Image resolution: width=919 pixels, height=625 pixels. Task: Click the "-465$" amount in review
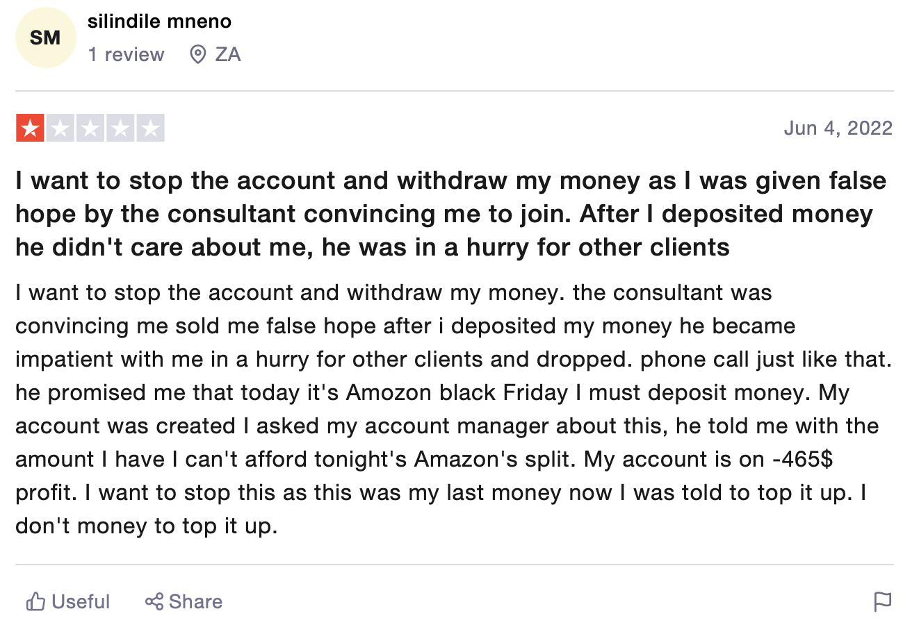tap(802, 460)
